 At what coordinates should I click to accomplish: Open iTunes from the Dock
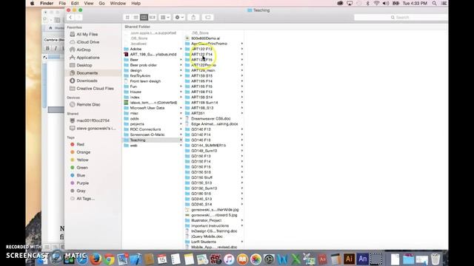point(229,259)
